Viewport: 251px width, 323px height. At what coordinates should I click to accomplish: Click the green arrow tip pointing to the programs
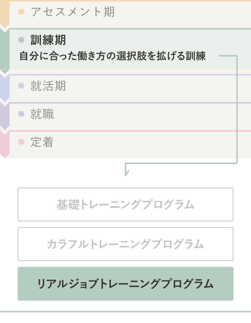tap(126, 173)
